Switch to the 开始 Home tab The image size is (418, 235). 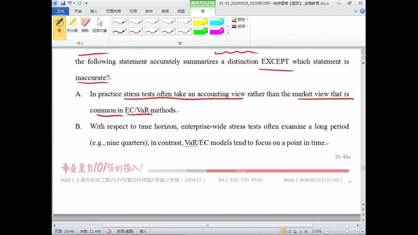coord(78,11)
